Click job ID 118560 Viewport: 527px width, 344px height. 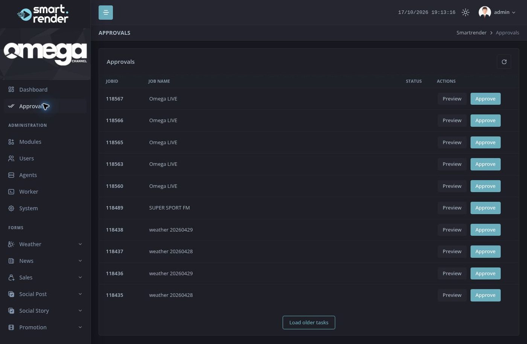(114, 186)
